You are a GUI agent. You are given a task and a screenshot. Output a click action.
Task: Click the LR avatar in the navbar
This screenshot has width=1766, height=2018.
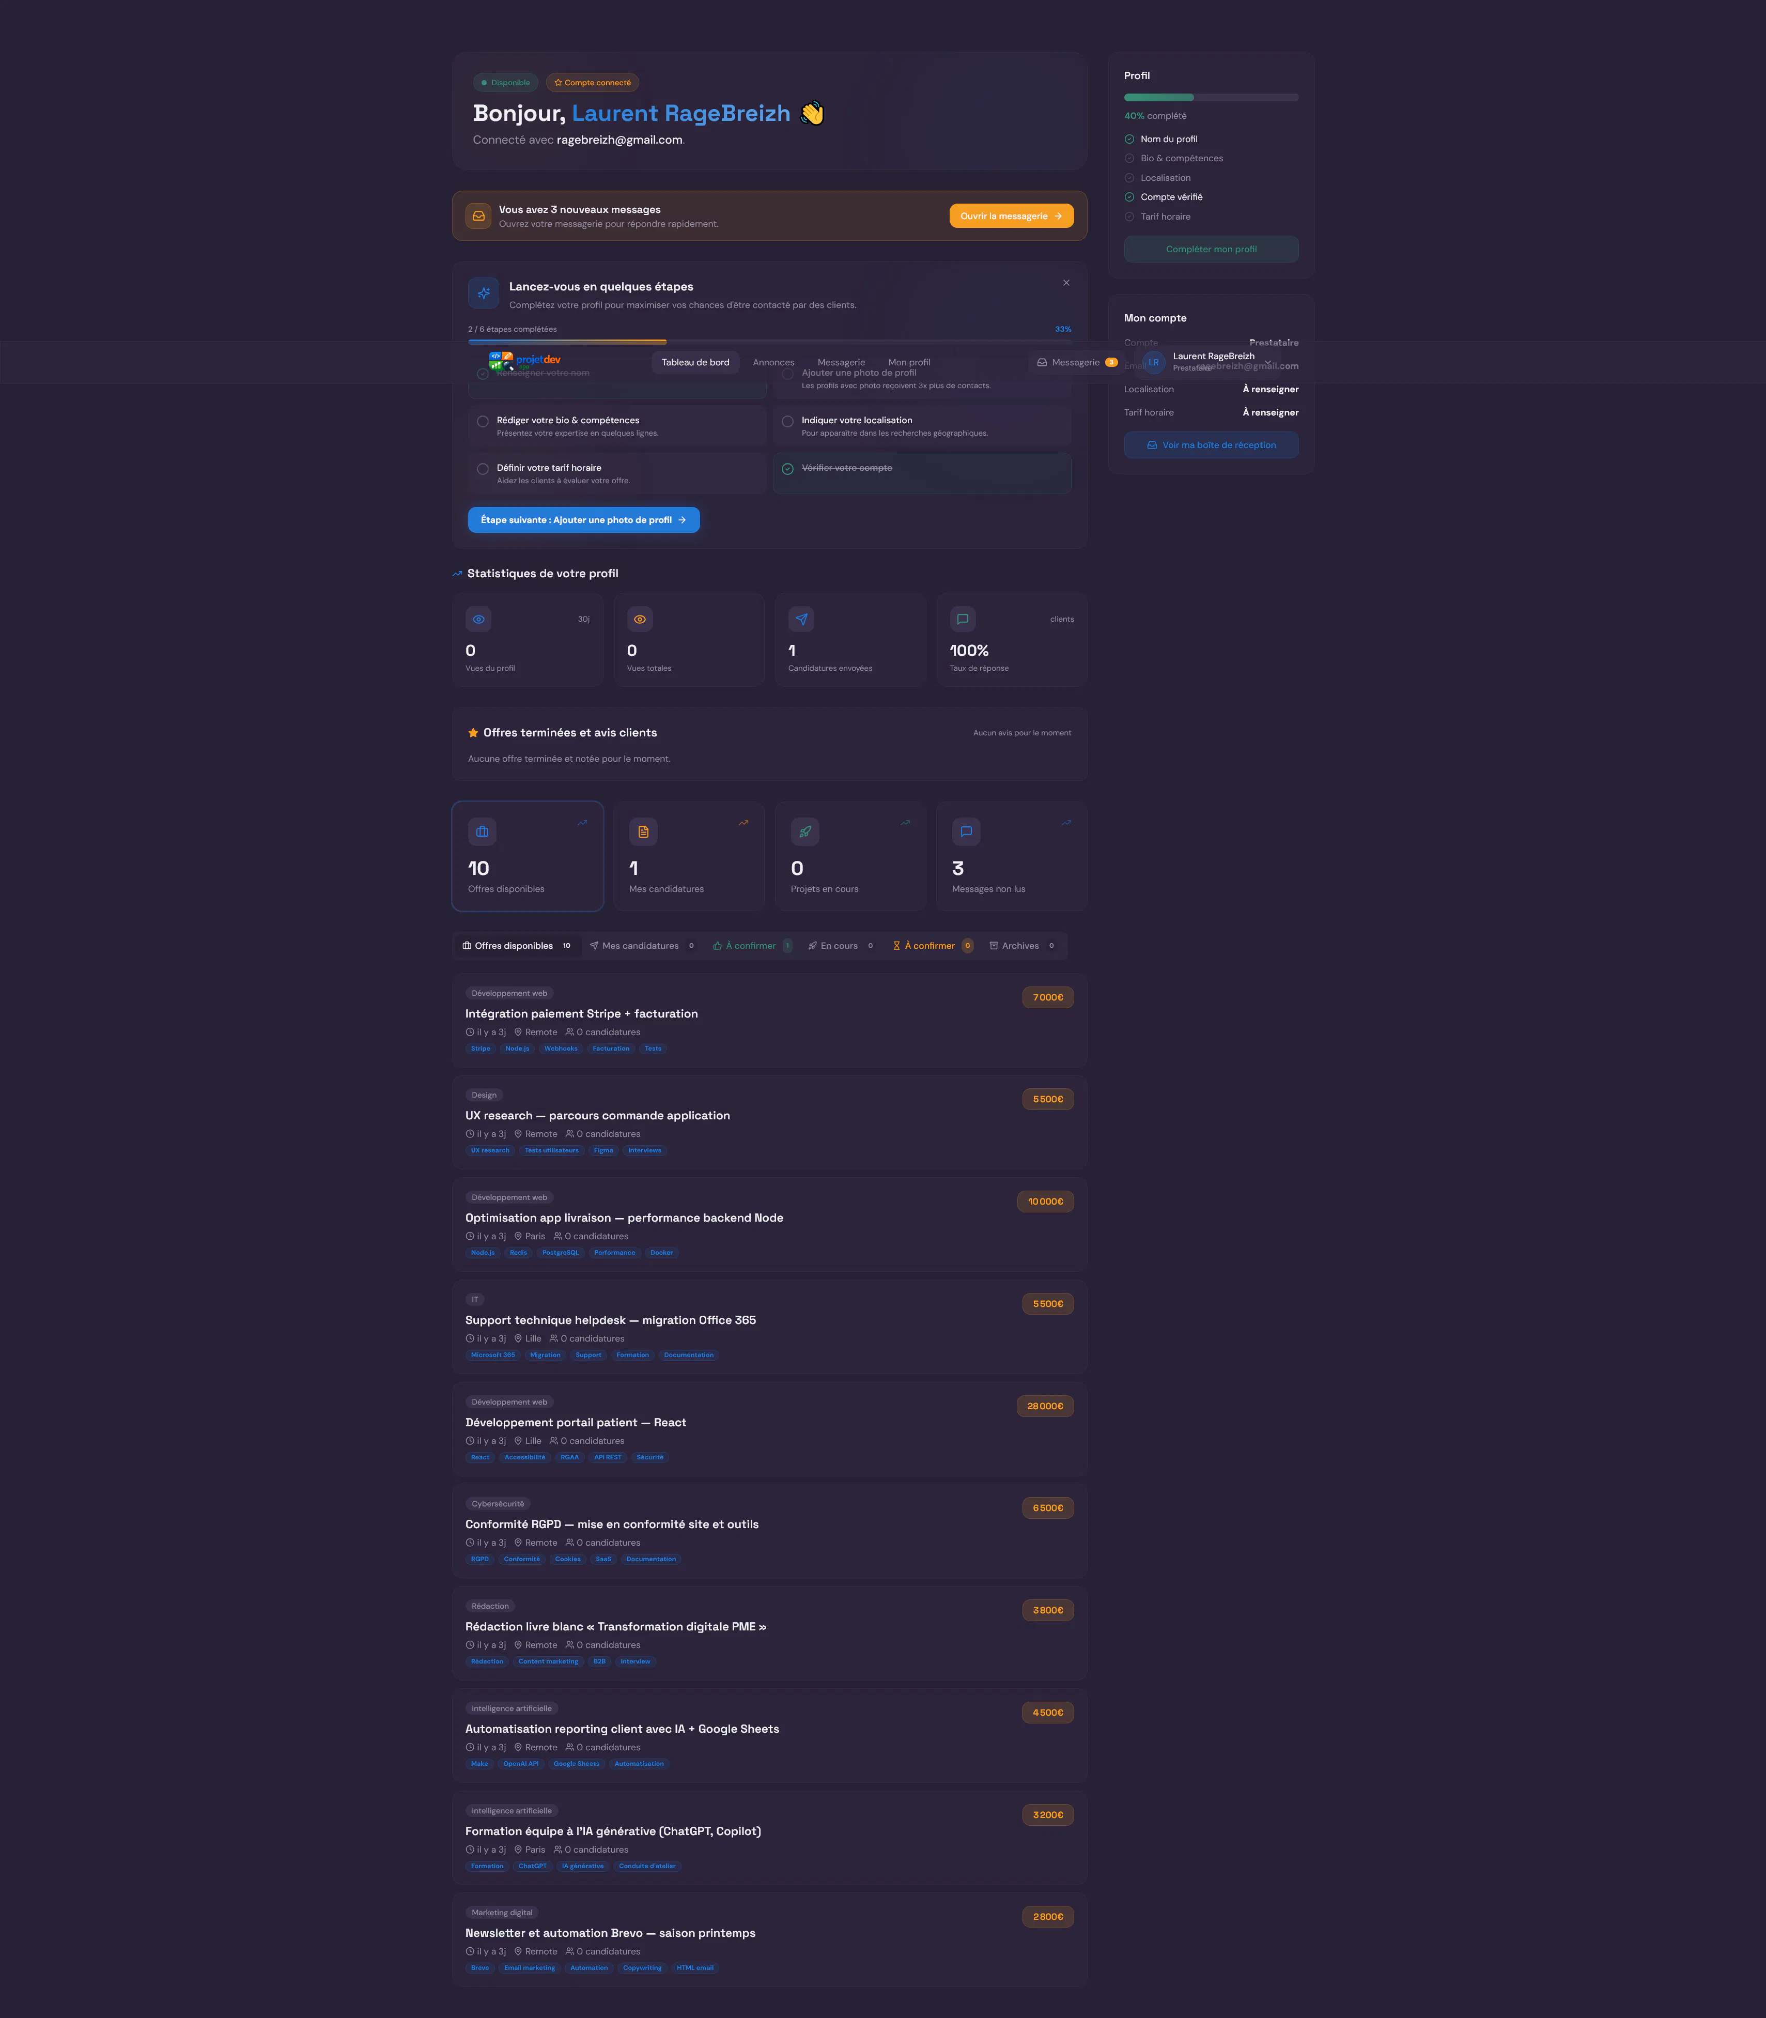[x=1154, y=362]
